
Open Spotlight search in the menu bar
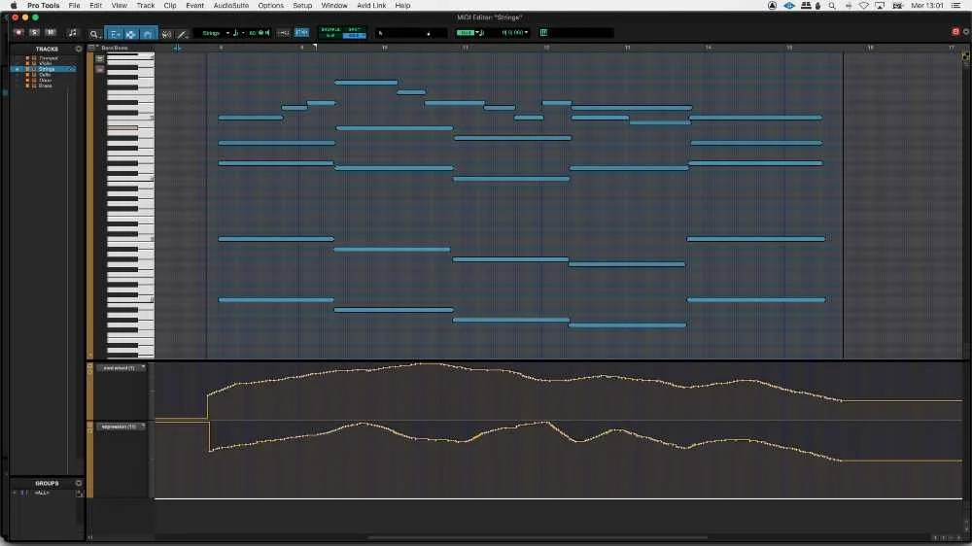[832, 6]
